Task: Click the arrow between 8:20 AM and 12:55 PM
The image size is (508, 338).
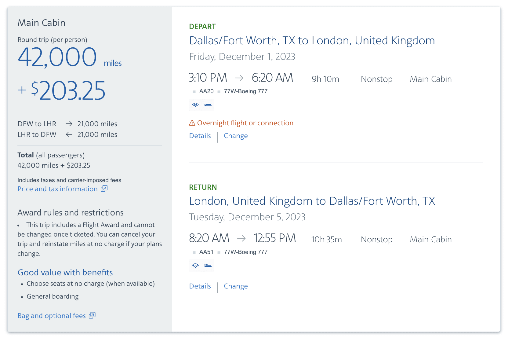Action: [242, 239]
